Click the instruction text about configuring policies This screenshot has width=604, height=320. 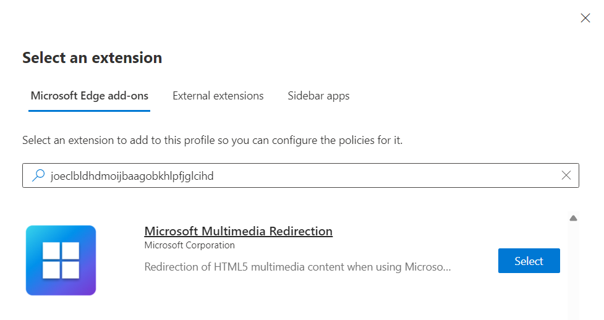click(212, 140)
